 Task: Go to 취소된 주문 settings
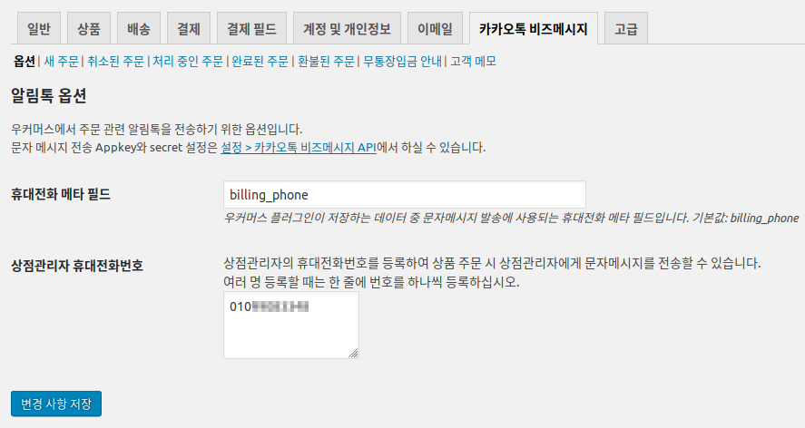click(115, 62)
